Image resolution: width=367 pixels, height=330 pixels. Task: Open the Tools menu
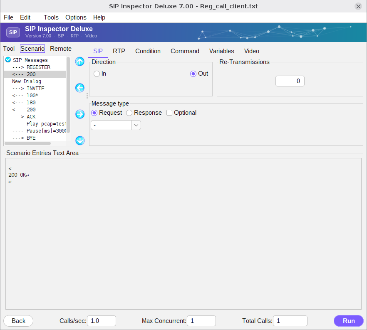(51, 17)
